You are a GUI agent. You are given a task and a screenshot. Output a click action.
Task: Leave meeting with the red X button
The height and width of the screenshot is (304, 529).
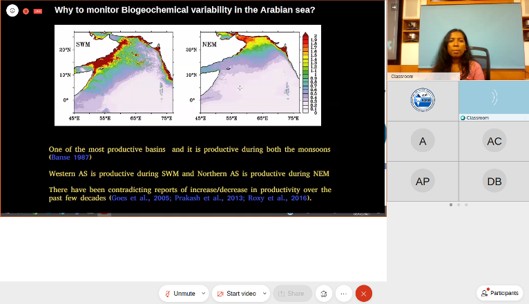pyautogui.click(x=364, y=294)
